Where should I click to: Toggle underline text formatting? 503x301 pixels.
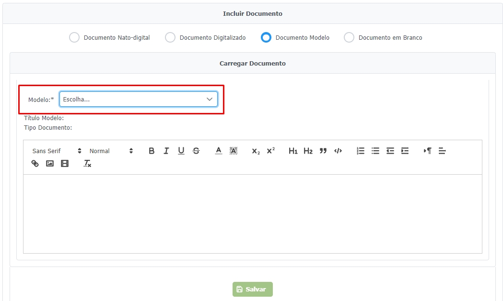[x=181, y=151]
